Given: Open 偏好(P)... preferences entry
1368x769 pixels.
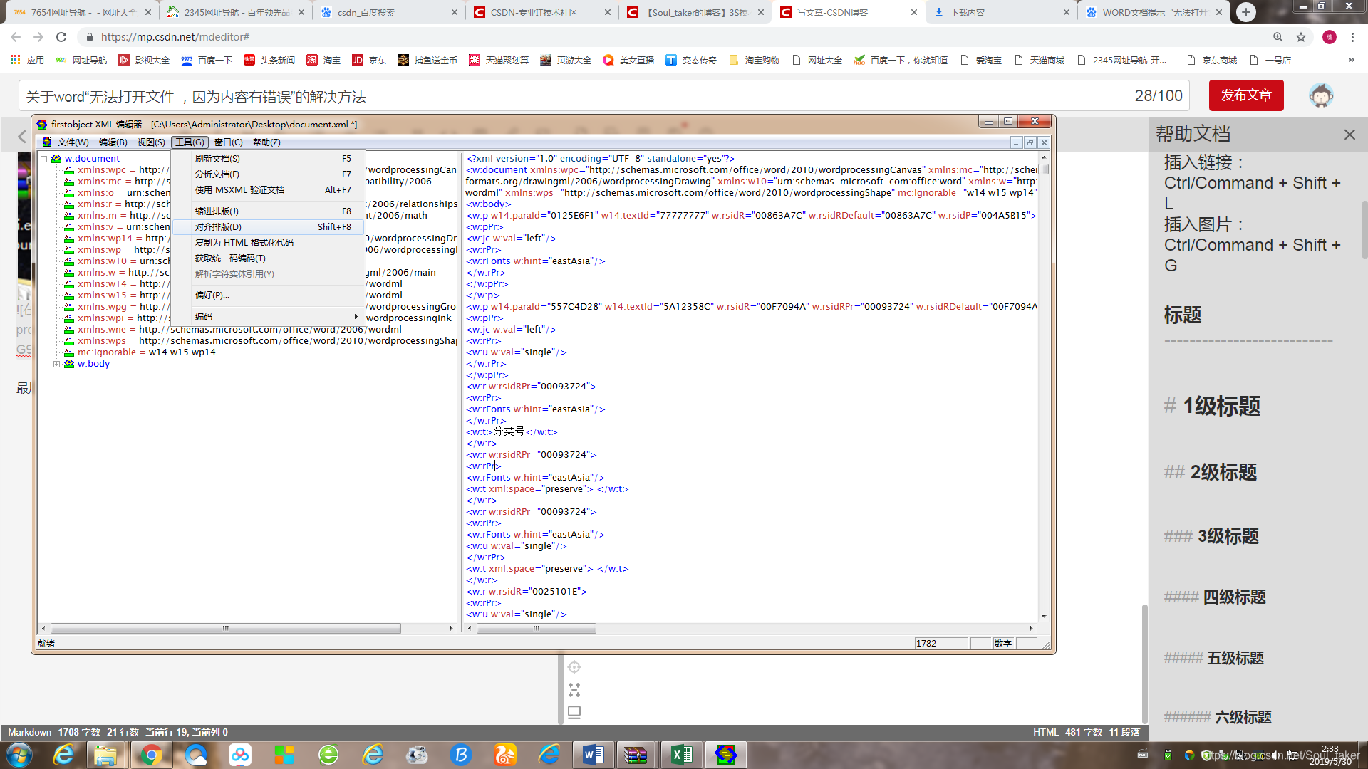Looking at the screenshot, I should coord(269,295).
